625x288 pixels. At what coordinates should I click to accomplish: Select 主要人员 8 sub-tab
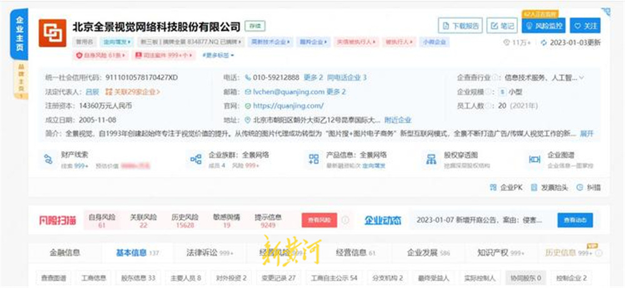tap(186, 277)
